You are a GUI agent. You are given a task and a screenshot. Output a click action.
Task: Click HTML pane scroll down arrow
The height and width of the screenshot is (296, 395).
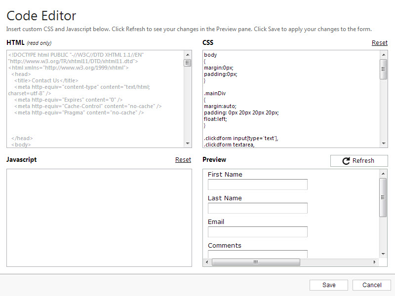pos(188,144)
